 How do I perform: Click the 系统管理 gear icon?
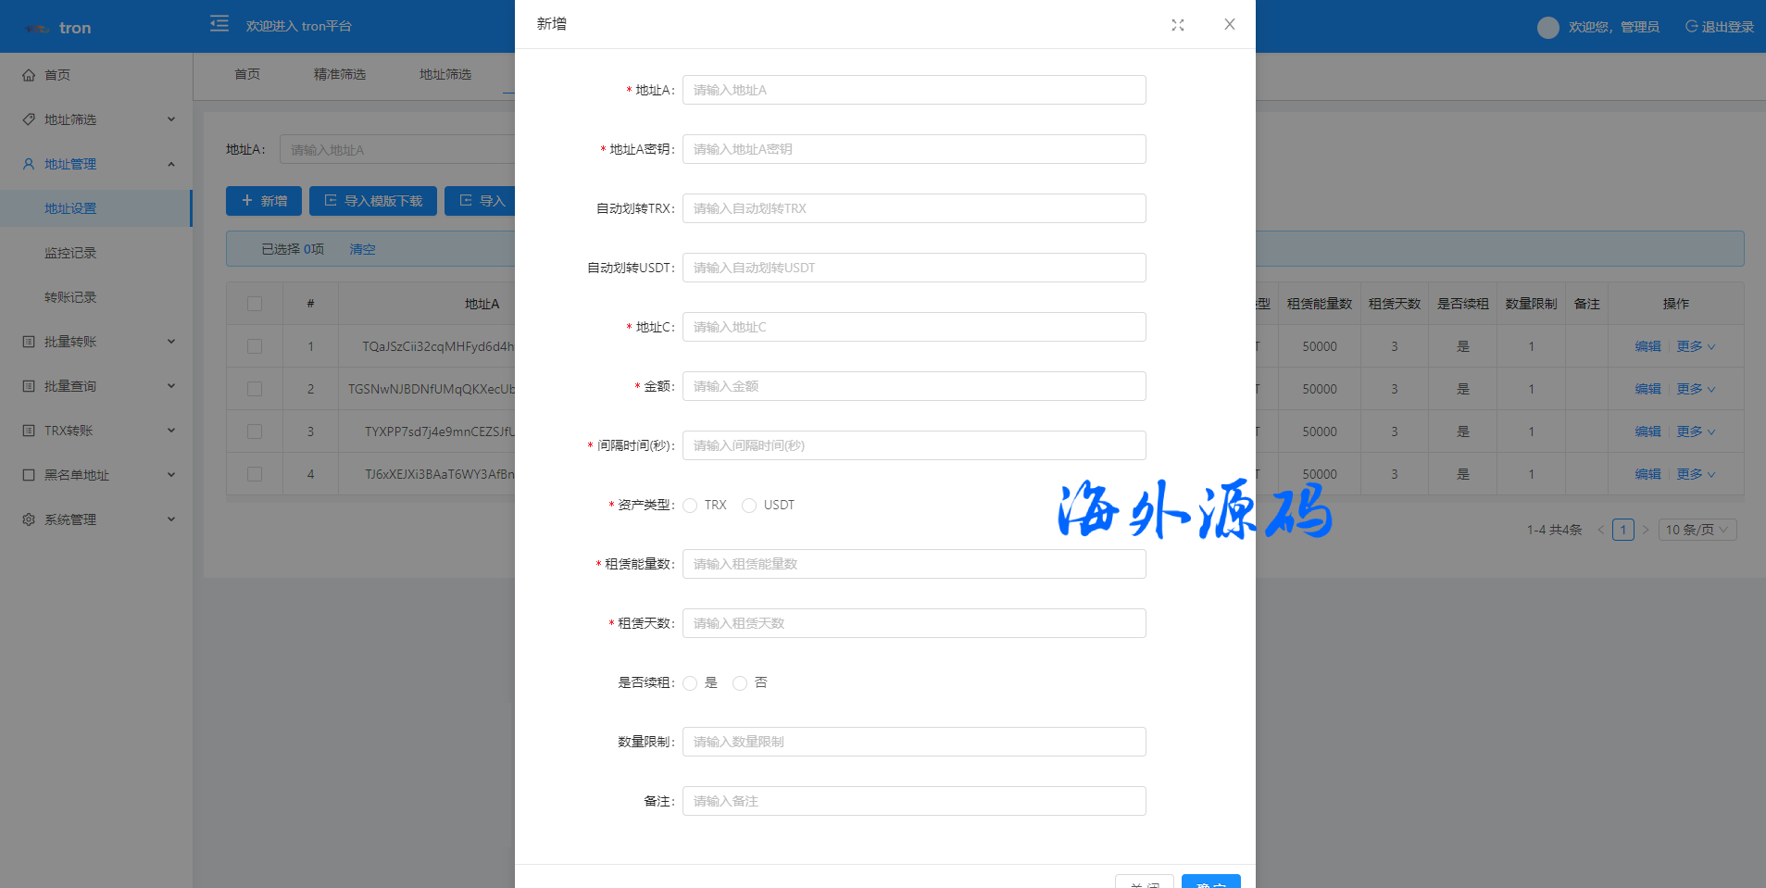[x=29, y=519]
